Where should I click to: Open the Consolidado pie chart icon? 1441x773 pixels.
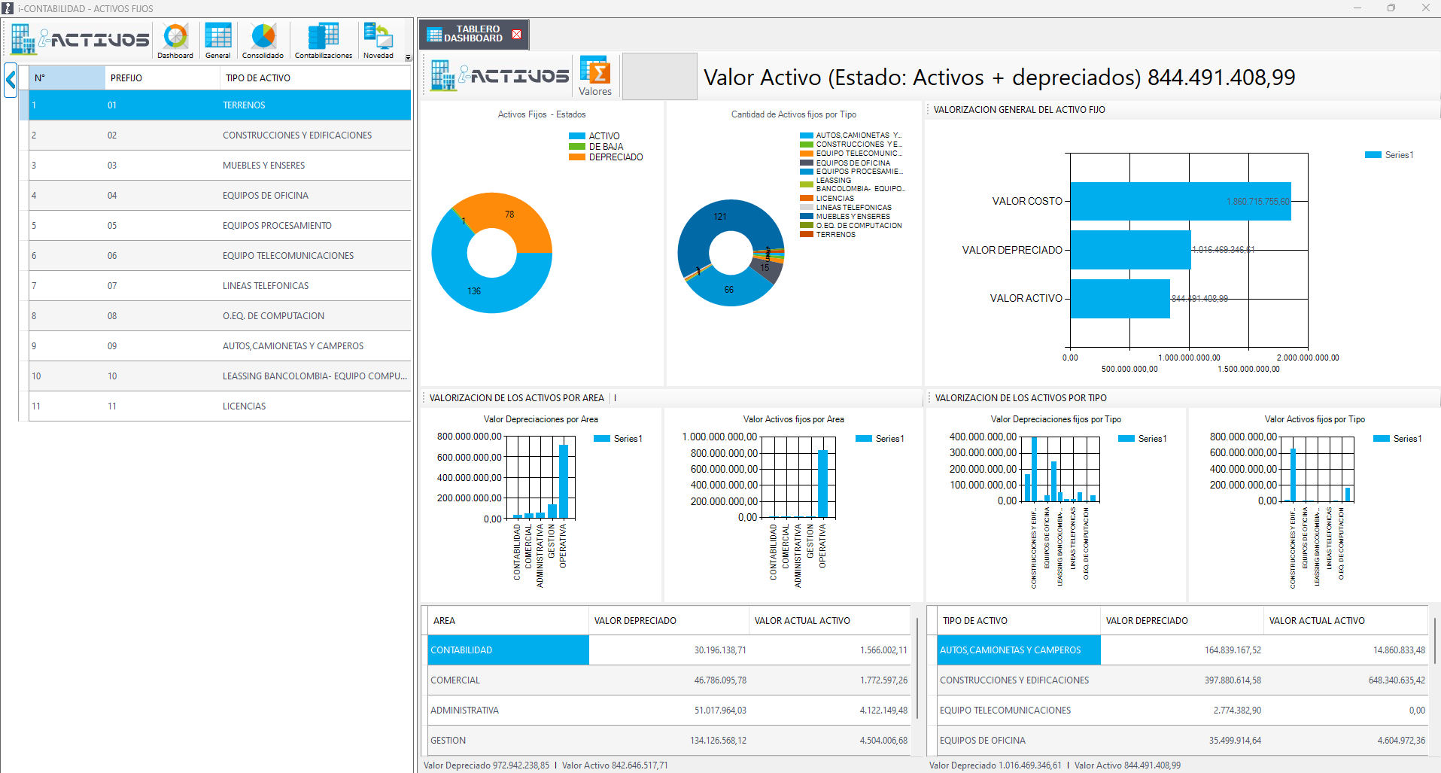tap(263, 40)
